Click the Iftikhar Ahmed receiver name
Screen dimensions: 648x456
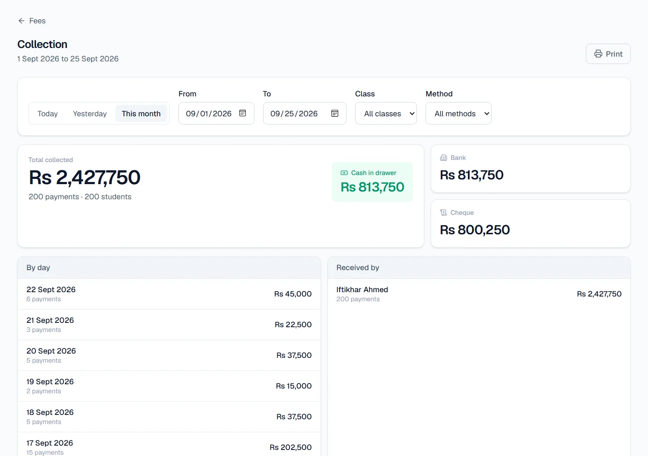[x=362, y=290]
